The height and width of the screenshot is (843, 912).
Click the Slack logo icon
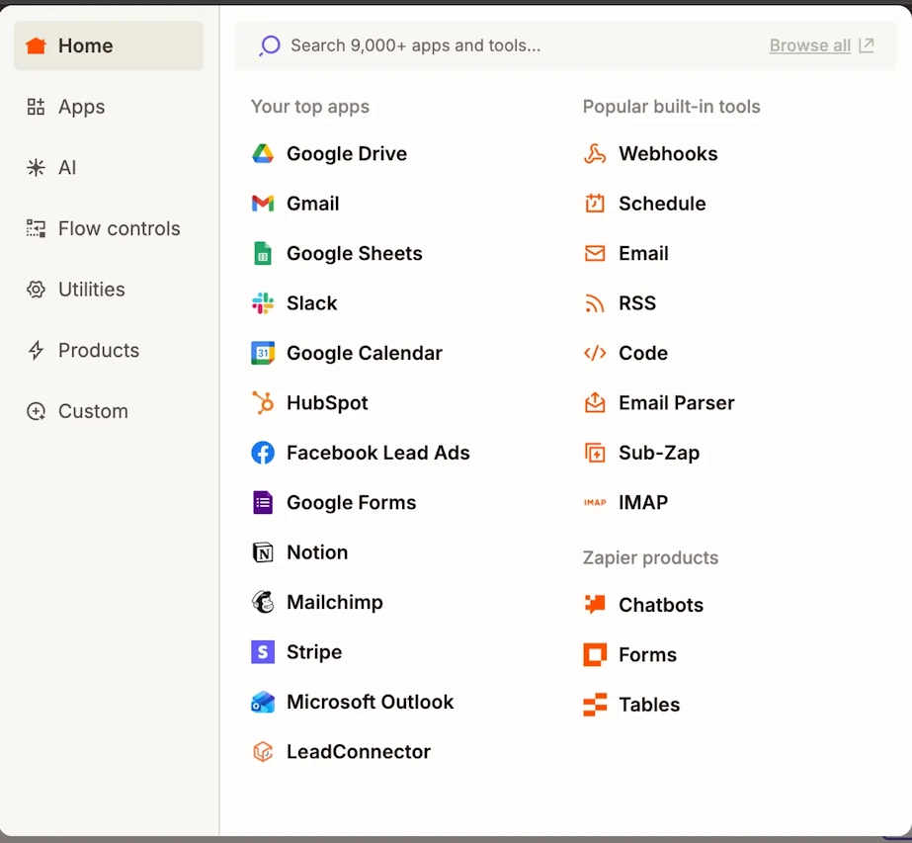click(x=263, y=303)
